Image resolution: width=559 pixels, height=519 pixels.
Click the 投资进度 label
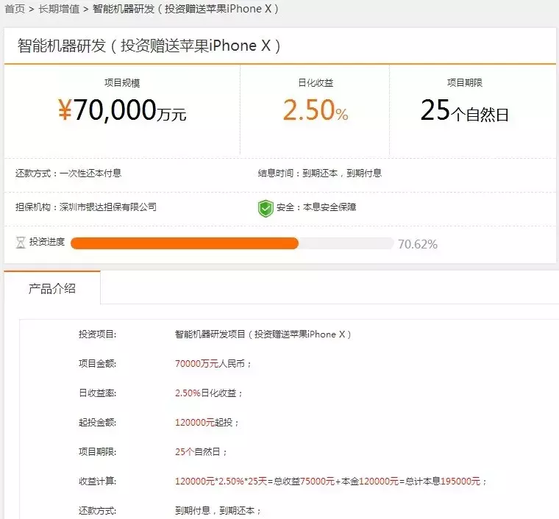[x=47, y=242]
